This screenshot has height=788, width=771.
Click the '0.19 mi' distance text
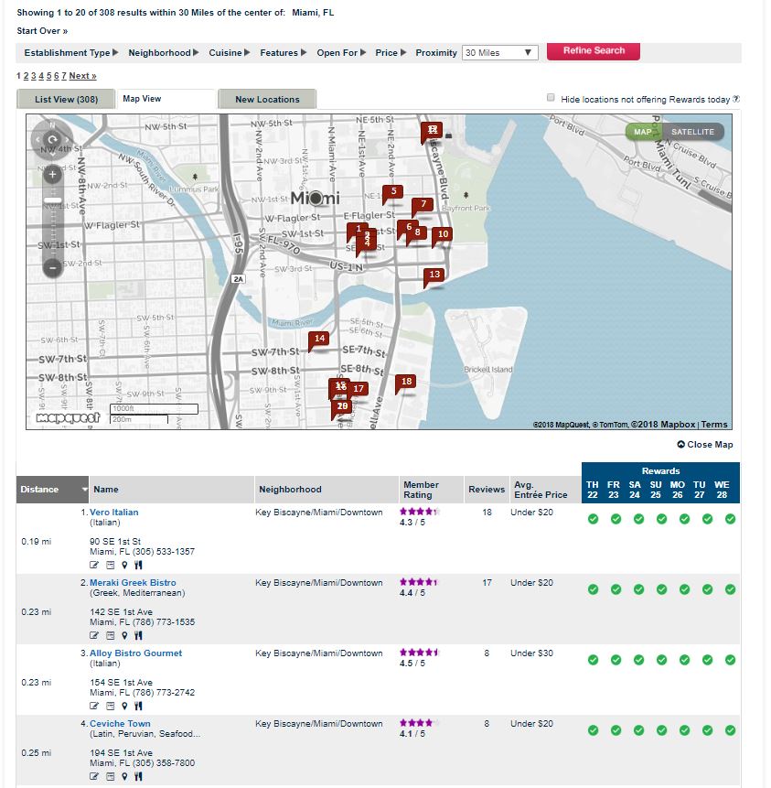coord(37,542)
